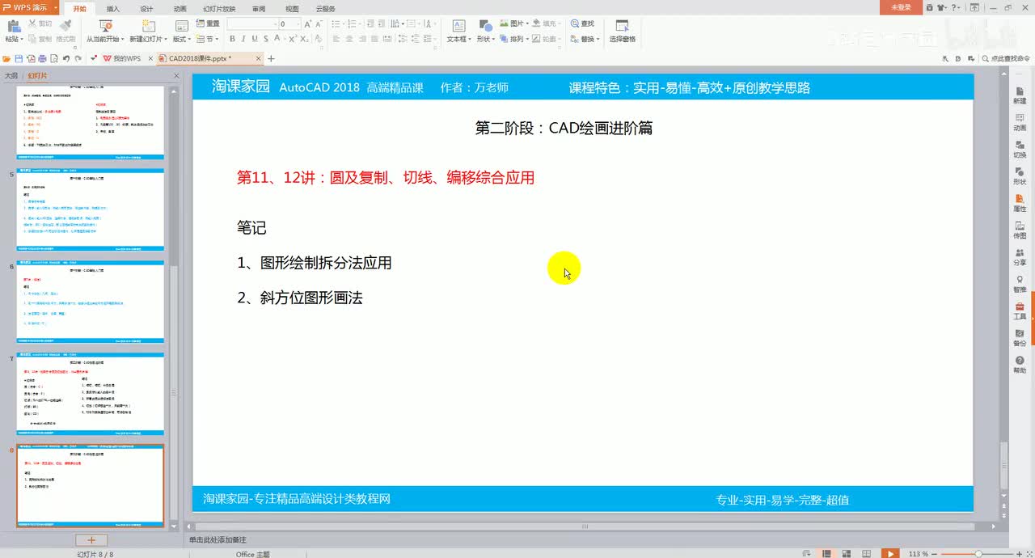Switch to the Insert (插入) ribbon tab
Screen dimensions: 1035x558
[113, 8]
